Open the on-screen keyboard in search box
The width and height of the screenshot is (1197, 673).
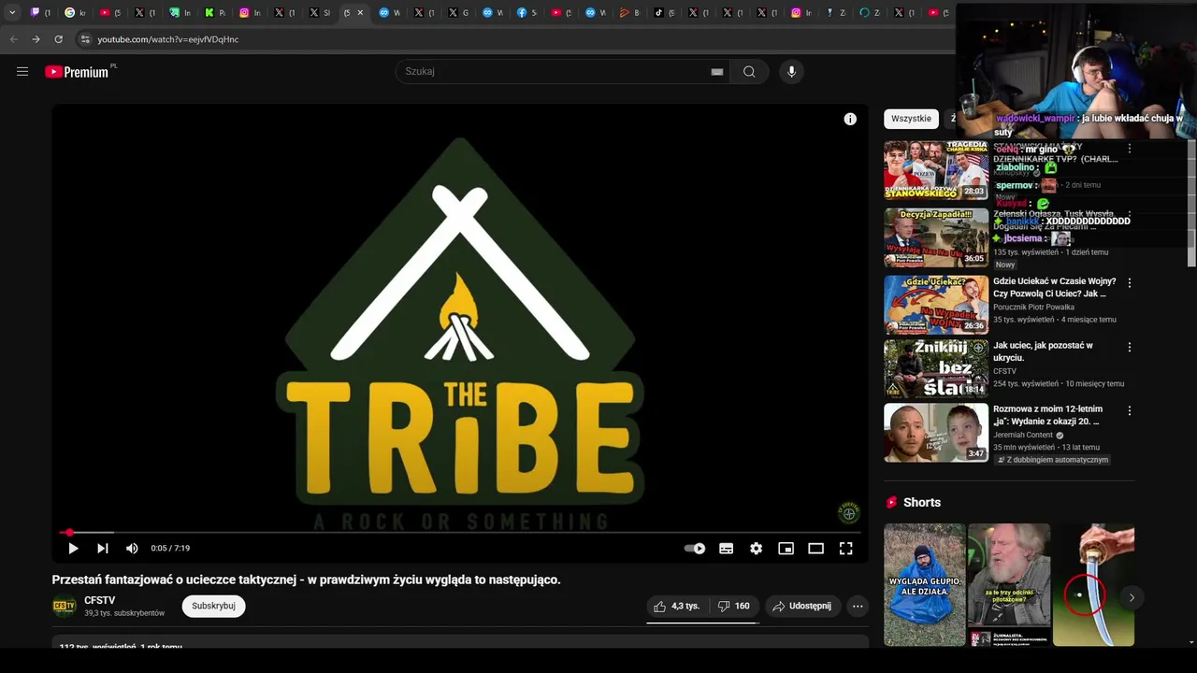716,72
